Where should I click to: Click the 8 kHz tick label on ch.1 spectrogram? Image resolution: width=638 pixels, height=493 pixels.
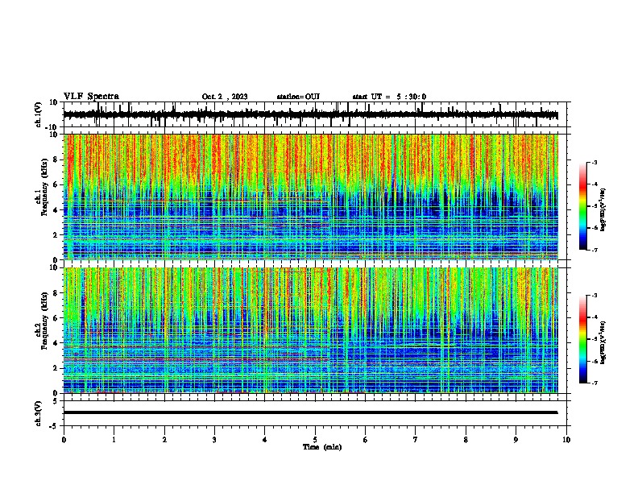point(56,159)
